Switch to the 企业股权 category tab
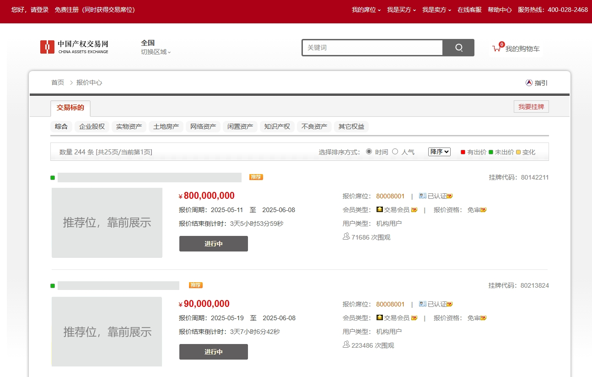This screenshot has height=377, width=592. (92, 127)
